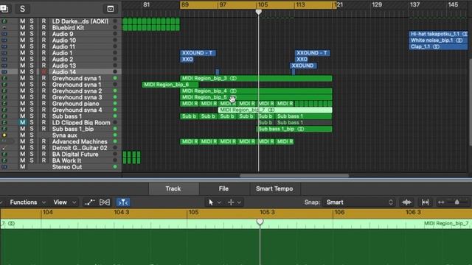Toggle the MIDI Draw flex icon in editor

click(105, 202)
